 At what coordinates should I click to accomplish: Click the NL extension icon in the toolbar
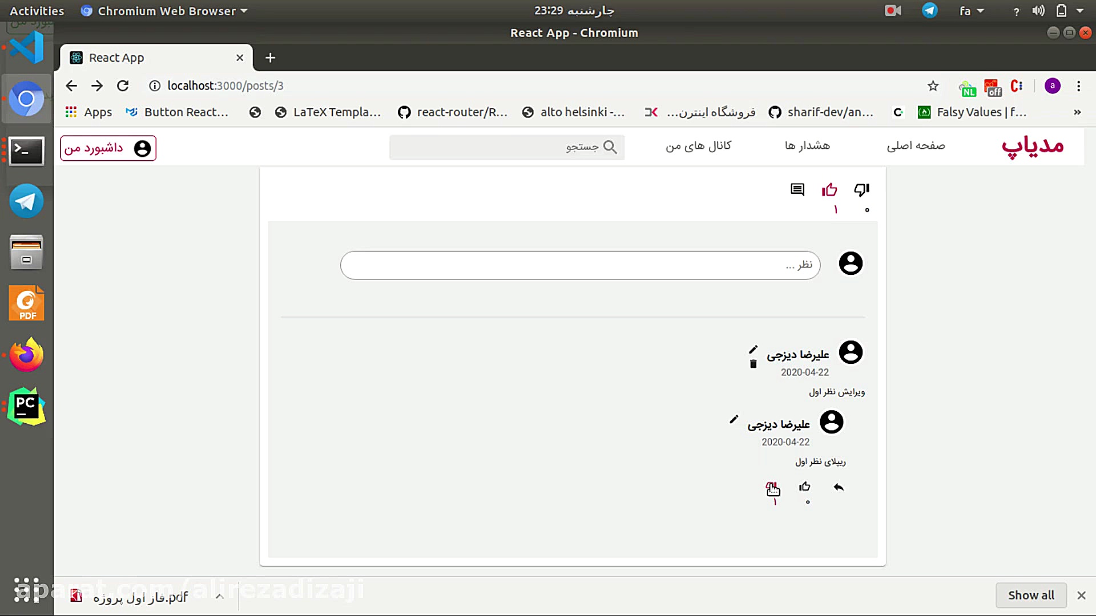pos(967,87)
